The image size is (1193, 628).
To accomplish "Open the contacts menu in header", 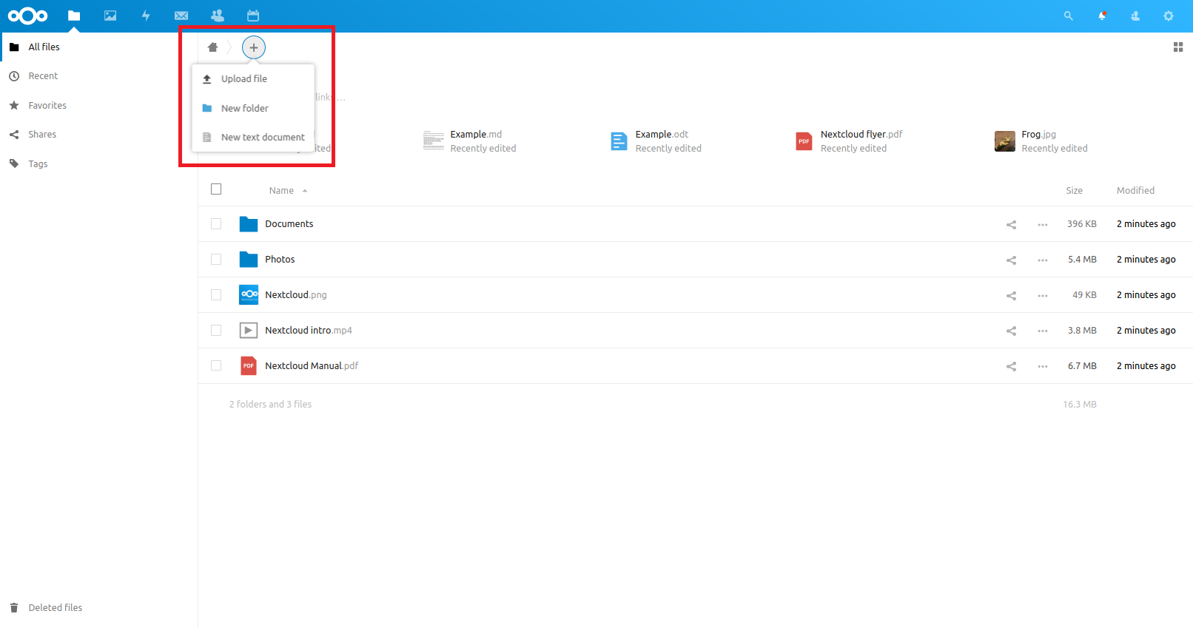I will click(1135, 16).
